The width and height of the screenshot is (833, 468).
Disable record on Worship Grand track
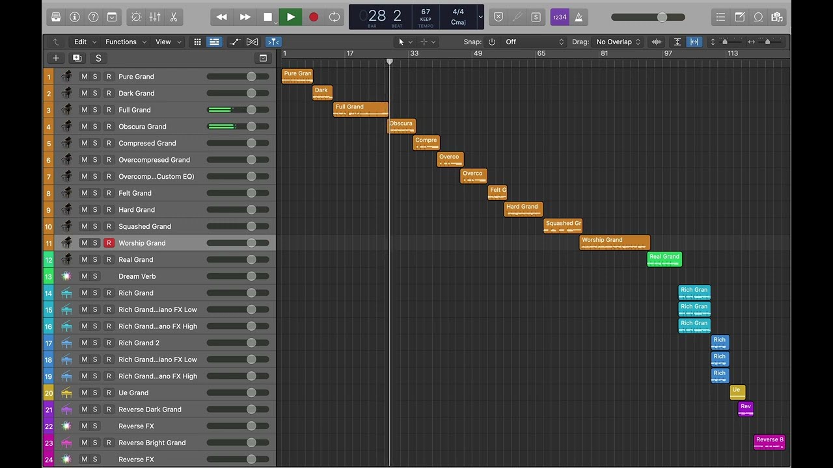coord(109,243)
